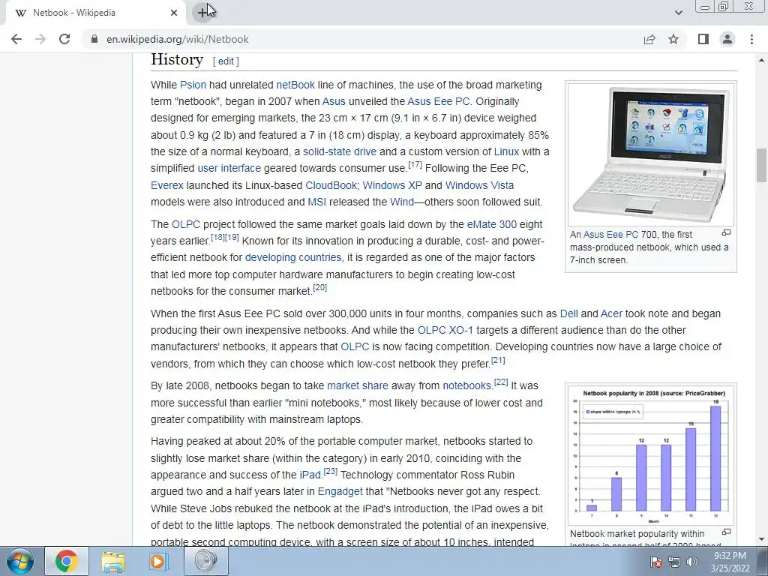The height and width of the screenshot is (576, 768).
Task: Open the Everex link
Action: 167,186
